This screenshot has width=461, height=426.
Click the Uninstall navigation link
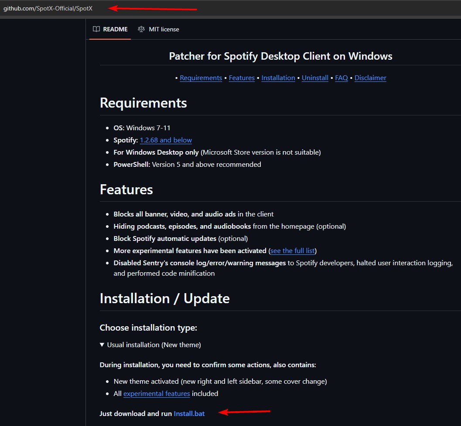(x=315, y=78)
